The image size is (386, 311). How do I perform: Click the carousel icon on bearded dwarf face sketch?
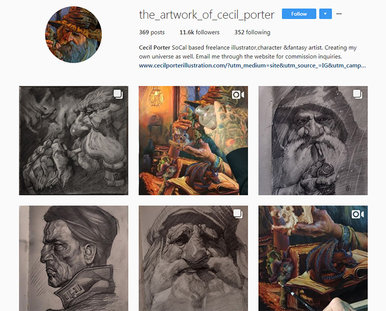pos(238,214)
